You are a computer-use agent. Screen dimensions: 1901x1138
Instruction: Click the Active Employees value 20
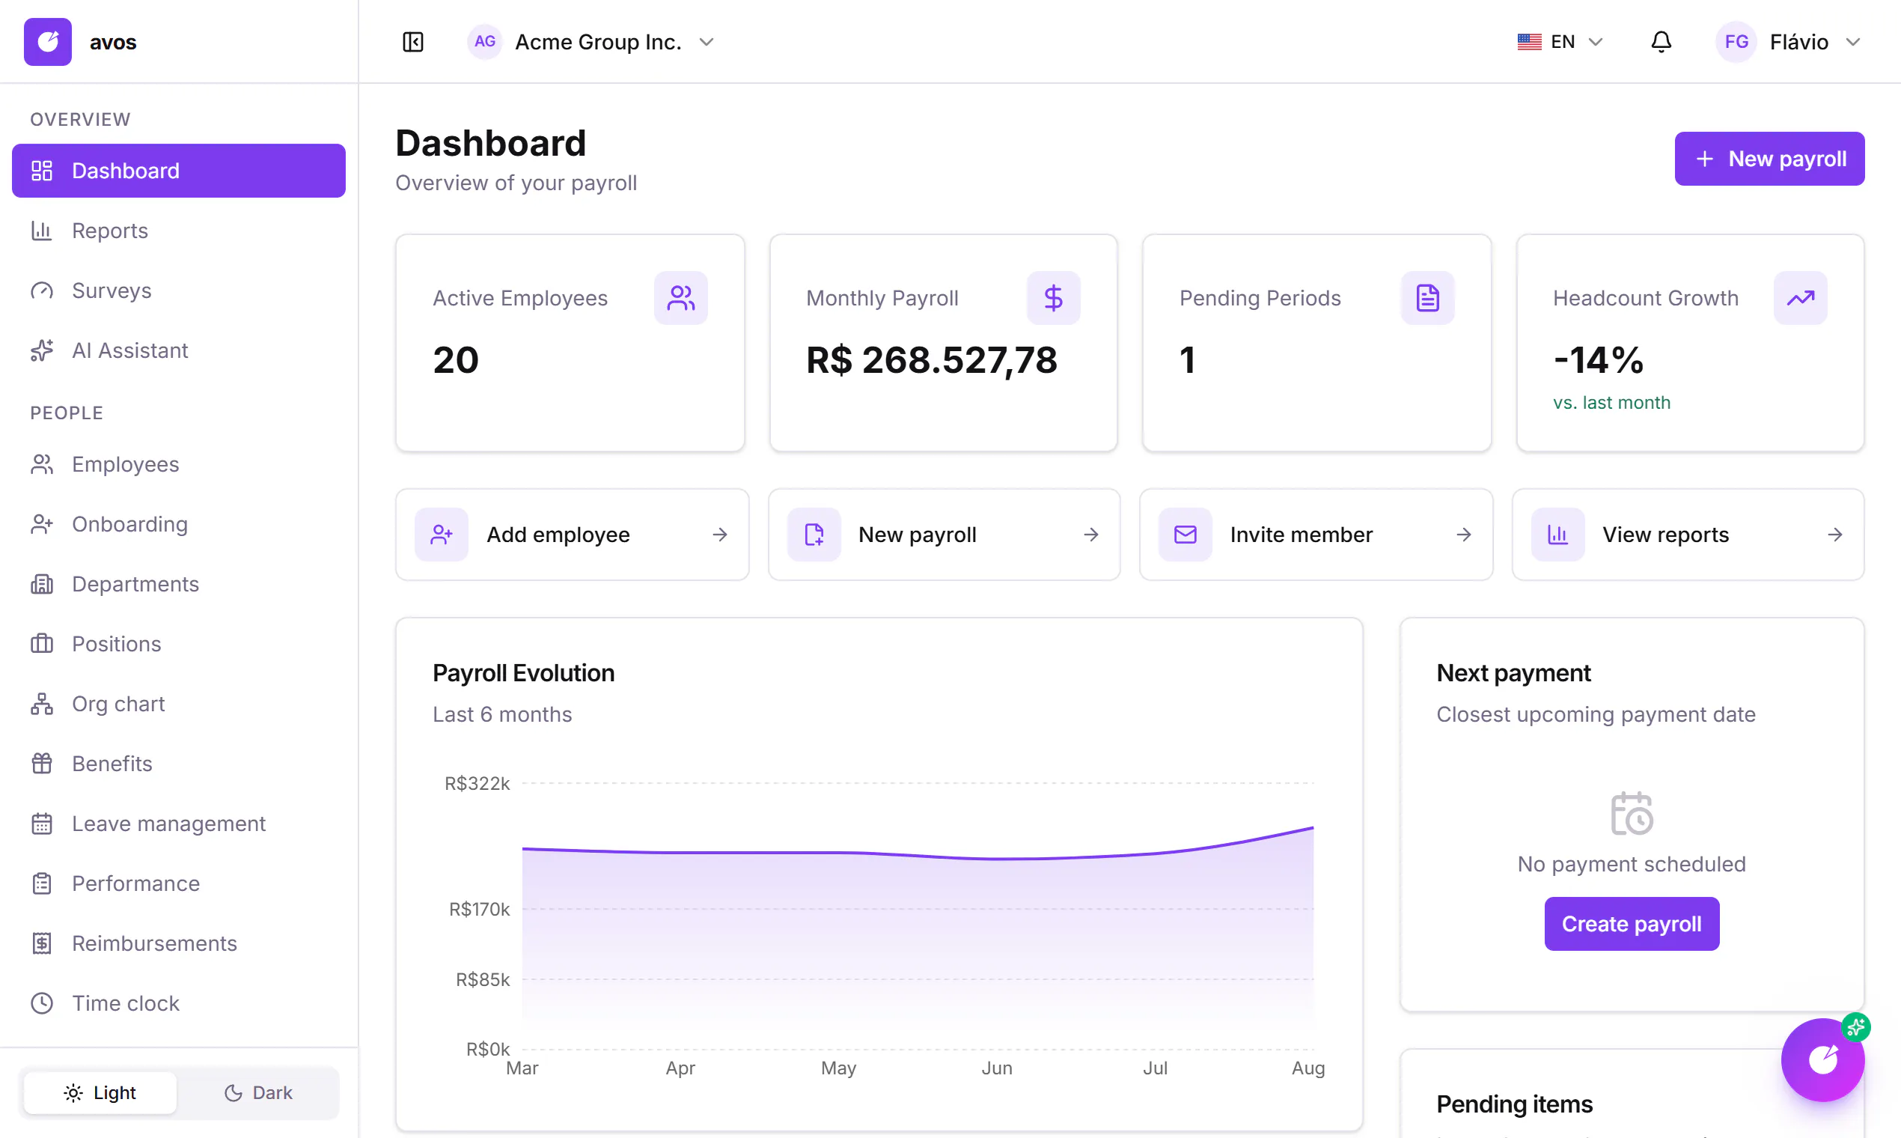click(x=455, y=359)
